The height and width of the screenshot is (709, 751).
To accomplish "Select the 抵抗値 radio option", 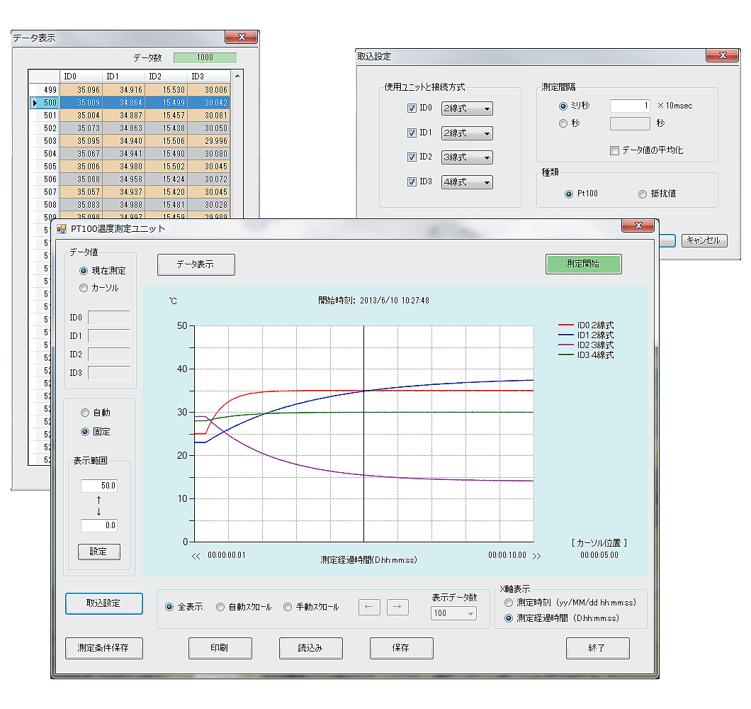I will 643,194.
